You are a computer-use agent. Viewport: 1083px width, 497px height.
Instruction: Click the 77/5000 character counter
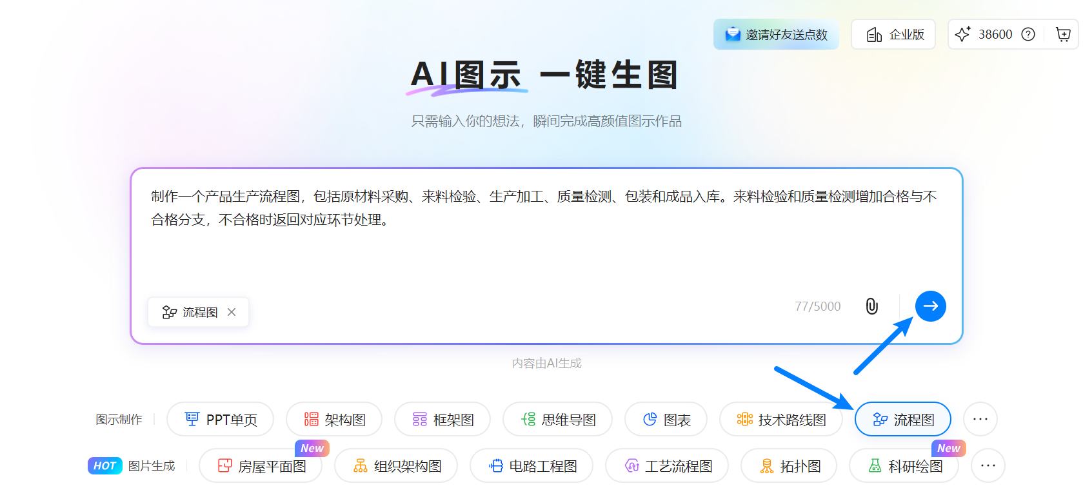(x=818, y=306)
